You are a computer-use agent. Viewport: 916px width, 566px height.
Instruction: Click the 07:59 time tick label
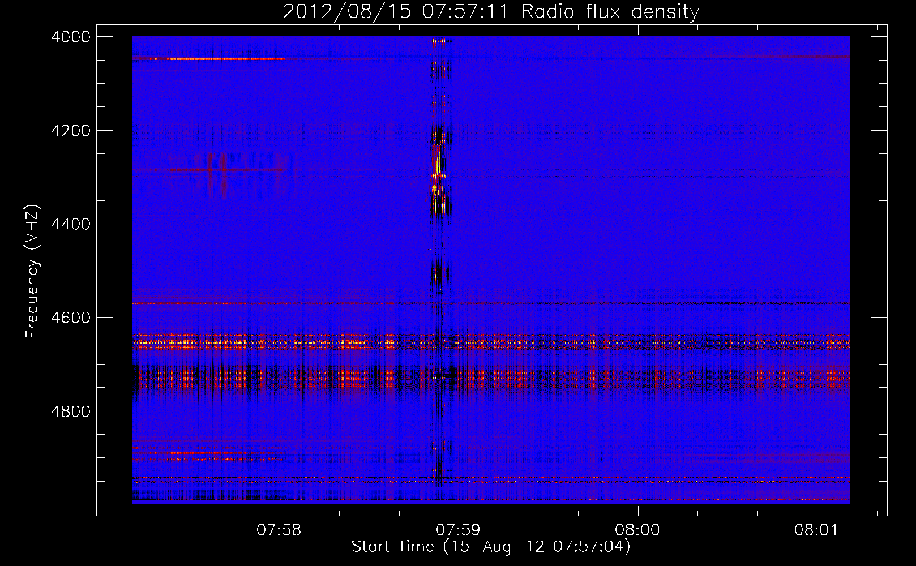pyautogui.click(x=458, y=530)
